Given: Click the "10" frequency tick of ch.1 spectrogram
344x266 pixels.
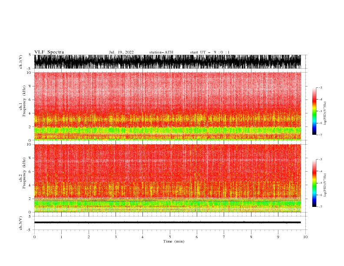Looking at the screenshot, I should (x=29, y=73).
